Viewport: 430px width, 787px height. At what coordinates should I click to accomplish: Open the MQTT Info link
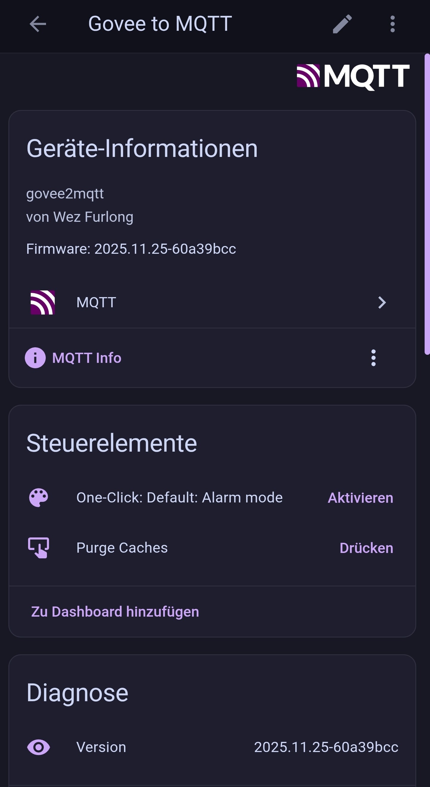(x=87, y=358)
